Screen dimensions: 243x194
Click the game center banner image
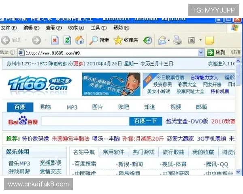(111, 84)
